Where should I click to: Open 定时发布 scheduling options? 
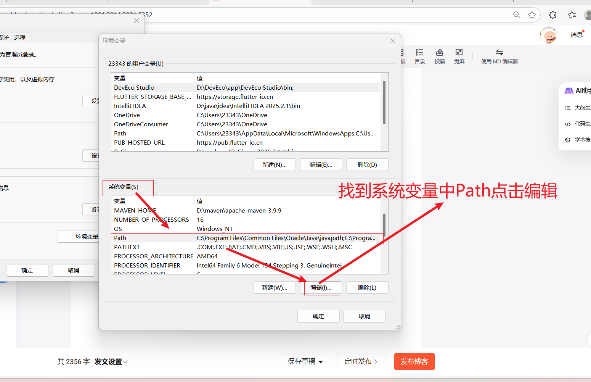tap(361, 361)
